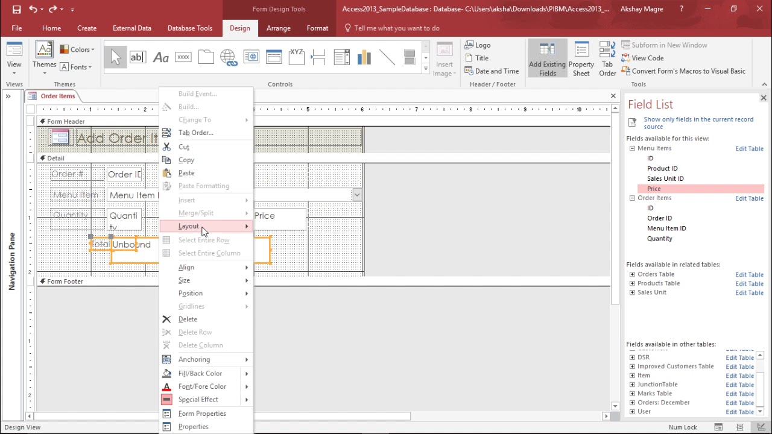Choose Delete from context menu
772x434 pixels.
coord(206,319)
